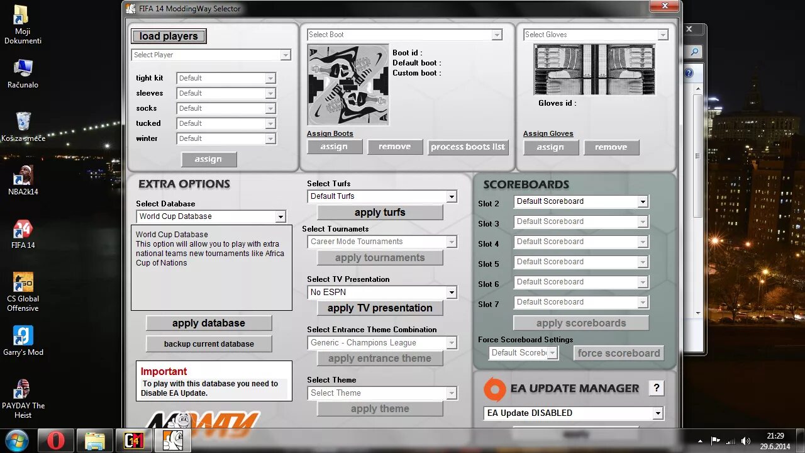Click the volume speaker tray icon
This screenshot has width=805, height=453.
(745, 440)
